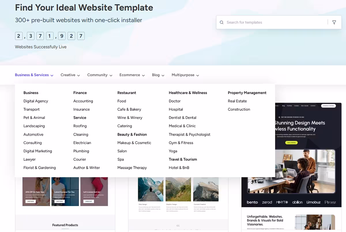Viewport: 346px width, 232px height.
Task: Open Consulting templates
Action: 33,143
